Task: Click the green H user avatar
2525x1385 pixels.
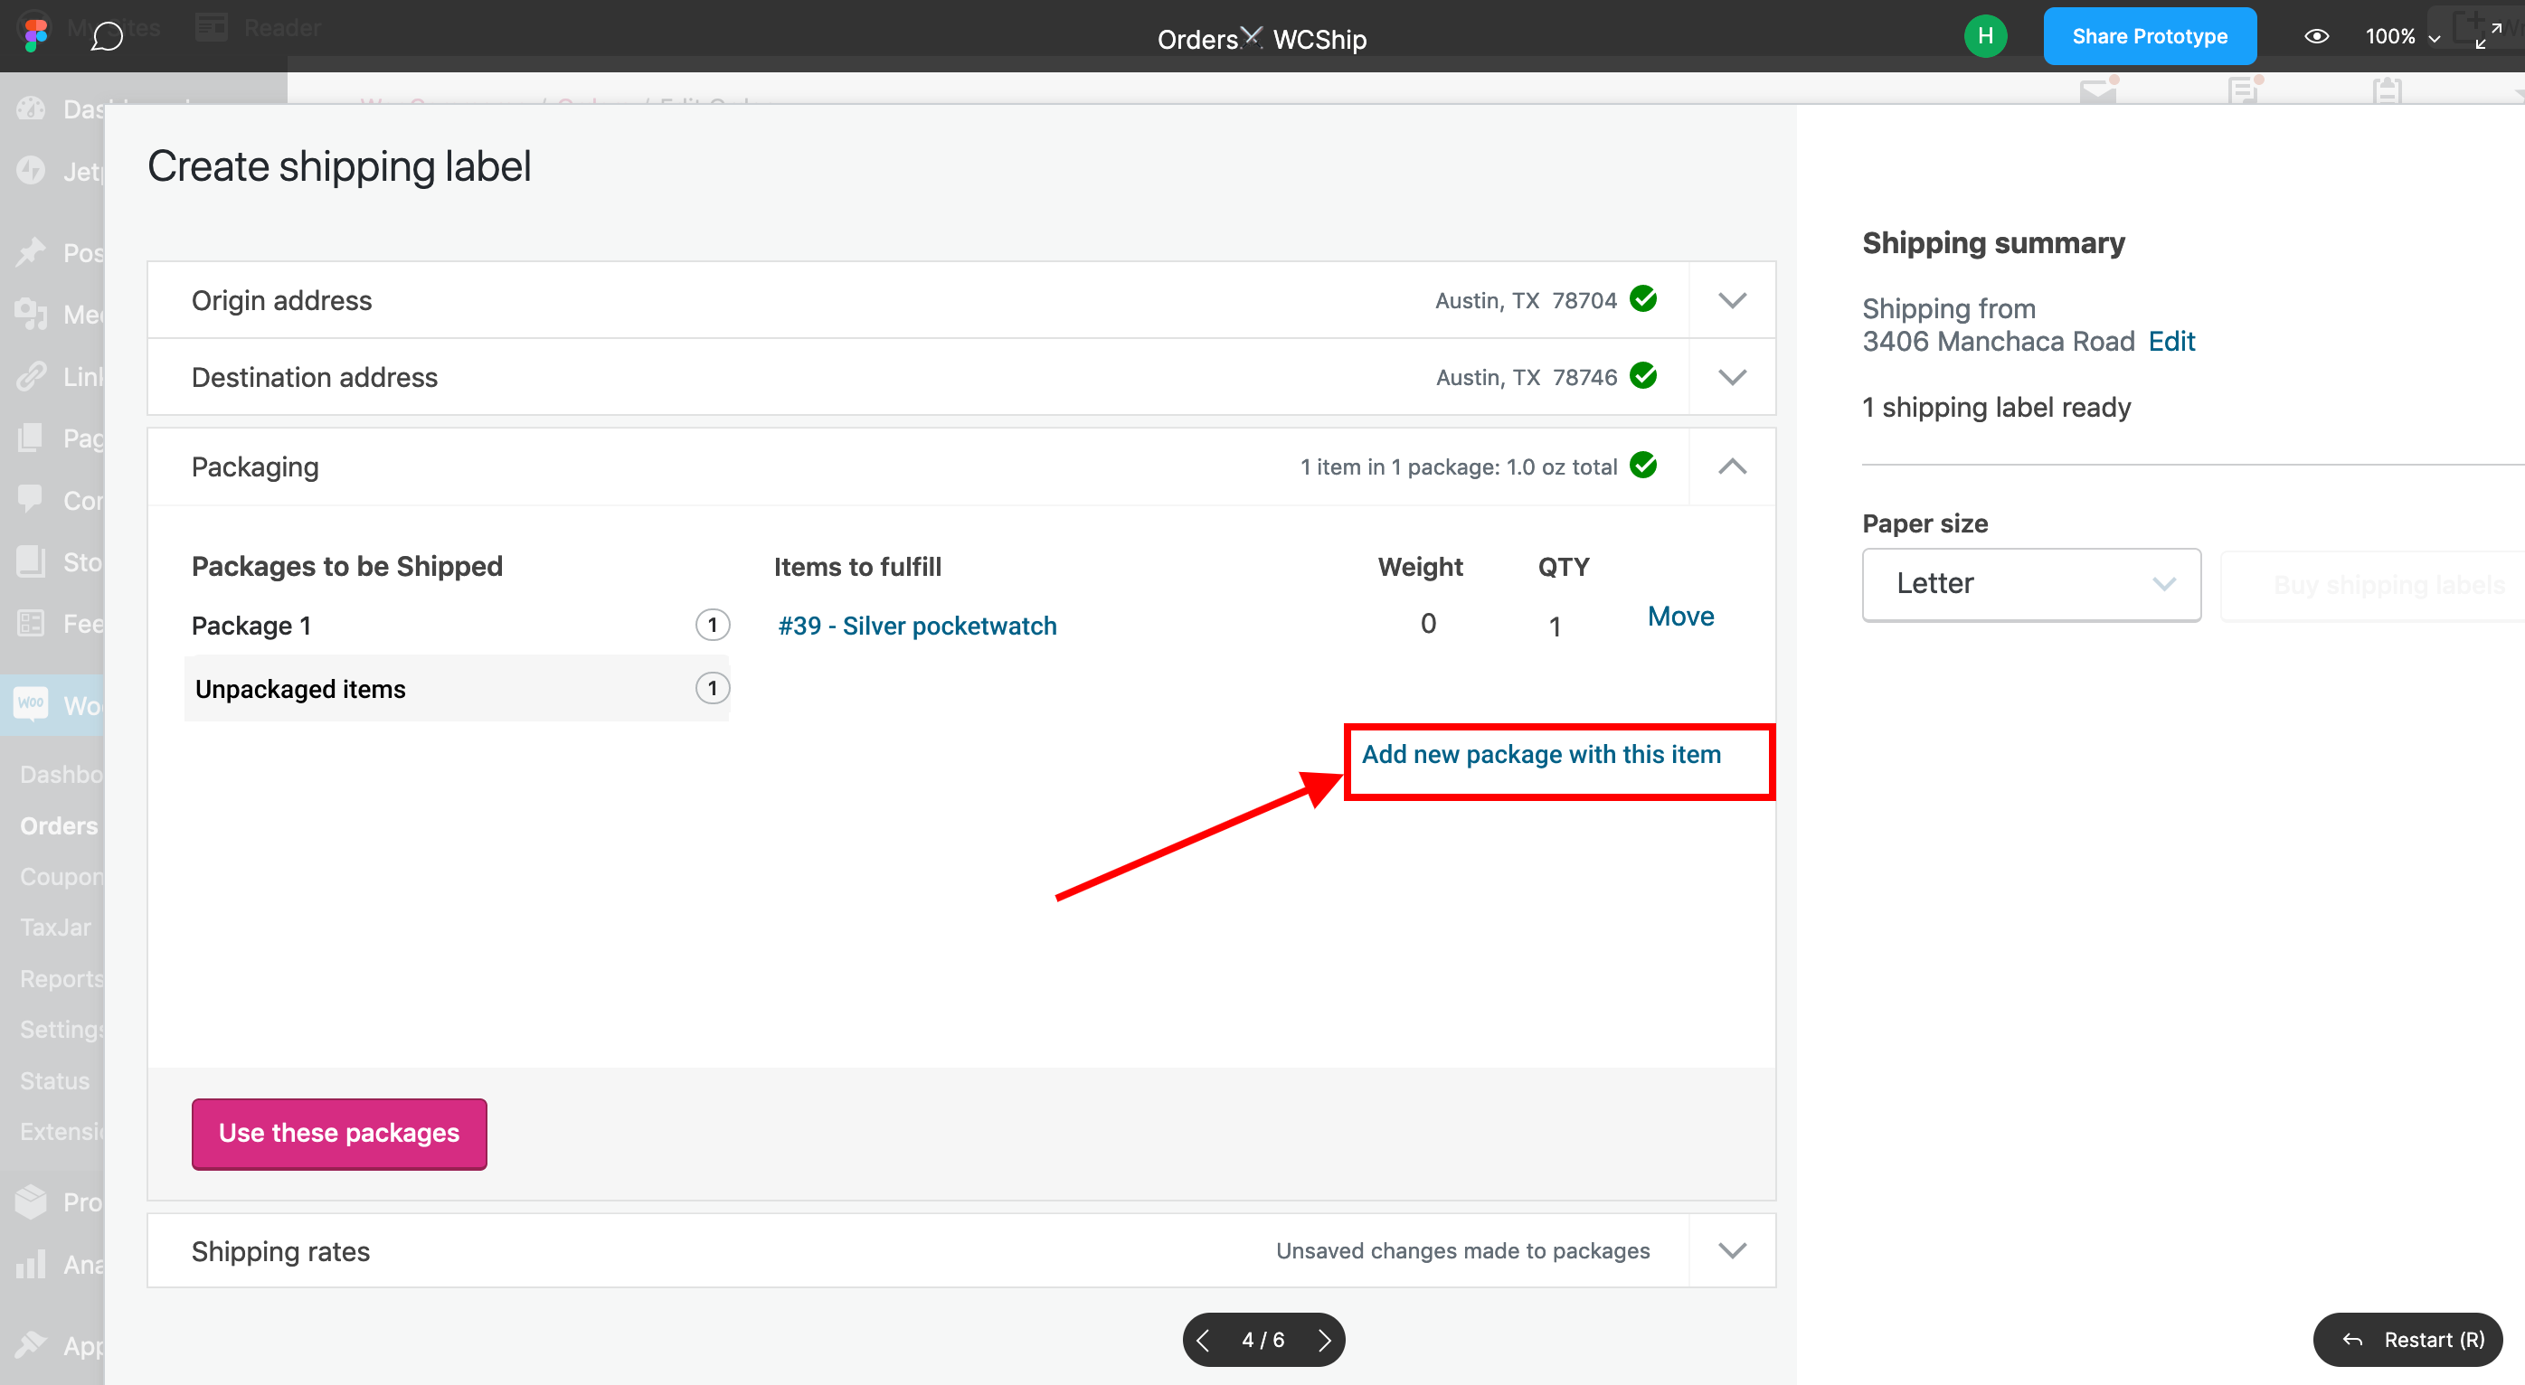Action: pyautogui.click(x=1985, y=36)
